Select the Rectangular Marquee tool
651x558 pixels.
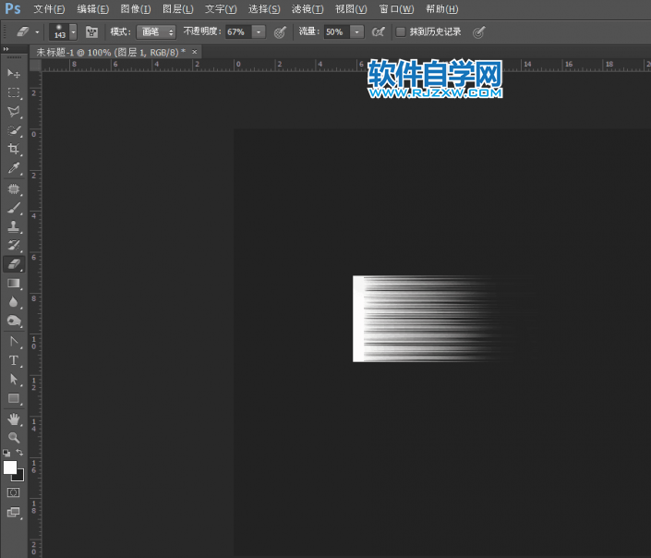pos(14,92)
